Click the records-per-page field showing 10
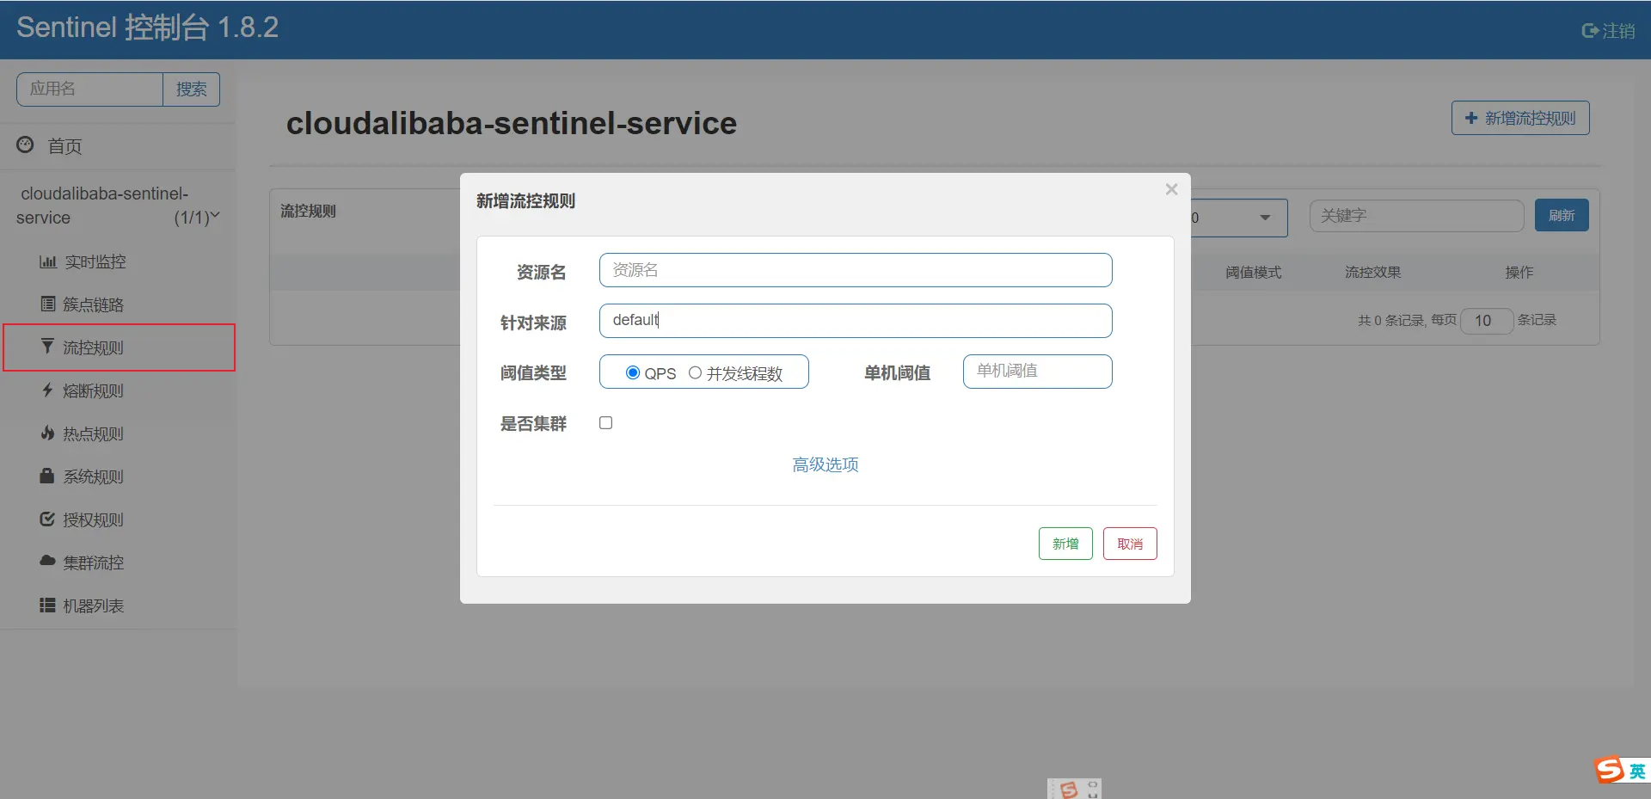Viewport: 1651px width, 799px height. 1487,321
